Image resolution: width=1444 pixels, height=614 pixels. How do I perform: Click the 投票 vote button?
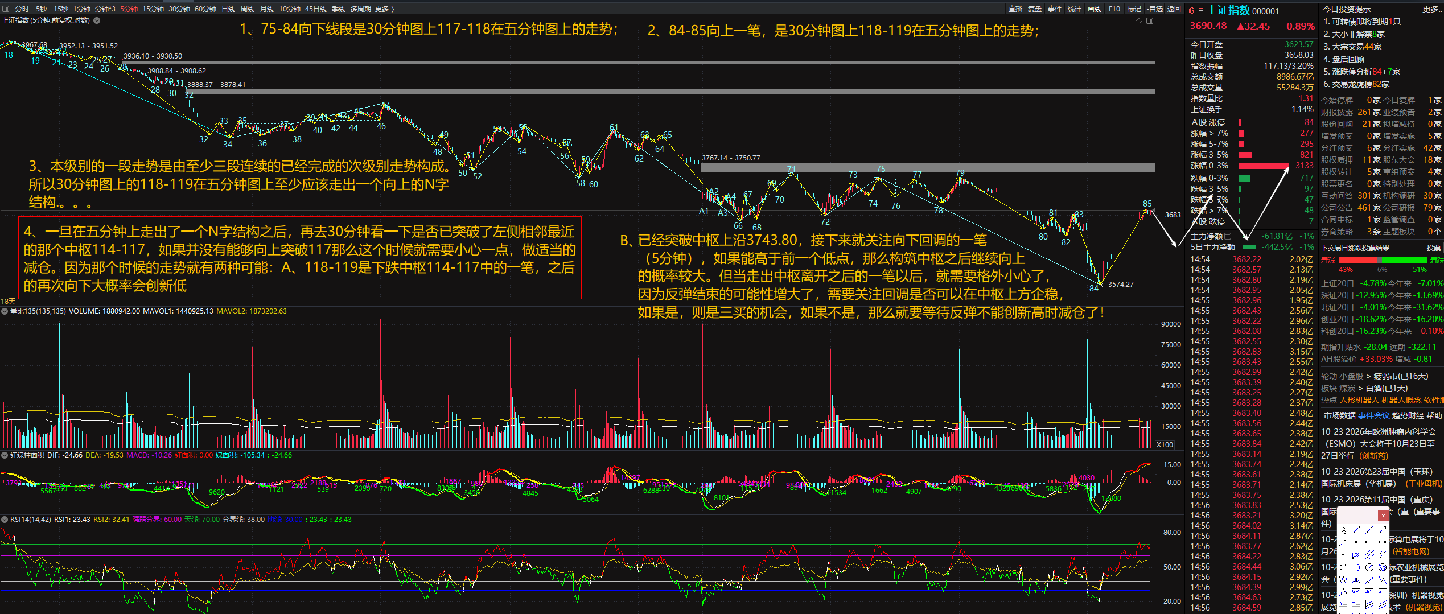point(1433,248)
